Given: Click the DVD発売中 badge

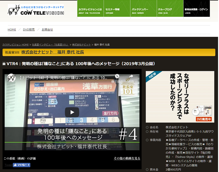Looking at the screenshot, I should pyautogui.click(x=204, y=119).
